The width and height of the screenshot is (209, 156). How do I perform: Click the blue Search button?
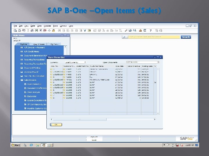click(186, 37)
